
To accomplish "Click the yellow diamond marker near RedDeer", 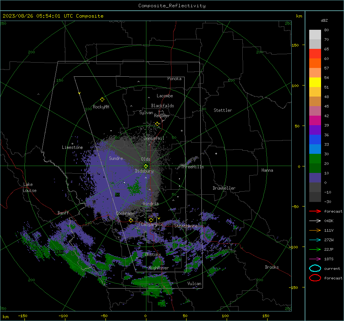I will (157, 124).
